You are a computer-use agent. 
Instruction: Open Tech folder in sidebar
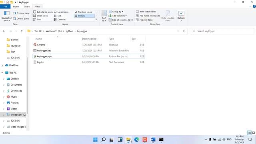[11, 52]
